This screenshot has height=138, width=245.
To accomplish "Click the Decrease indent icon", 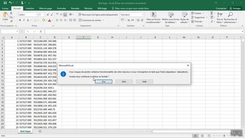I will 70,20.
